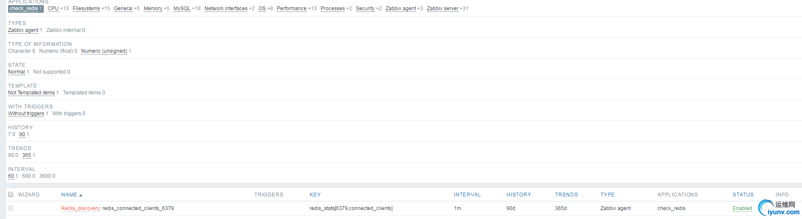Click With triggers 0 filter

click(69, 114)
